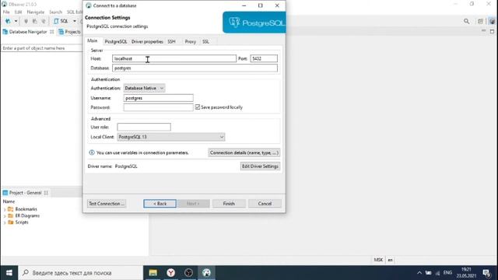Open the Local Client PostgreSQL 13 dropdown

[171, 137]
